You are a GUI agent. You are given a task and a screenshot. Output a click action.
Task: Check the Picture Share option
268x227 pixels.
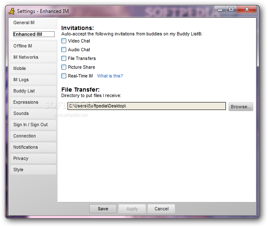[64, 67]
